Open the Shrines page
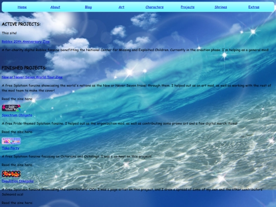The width and height of the screenshot is (276, 207). [221, 7]
